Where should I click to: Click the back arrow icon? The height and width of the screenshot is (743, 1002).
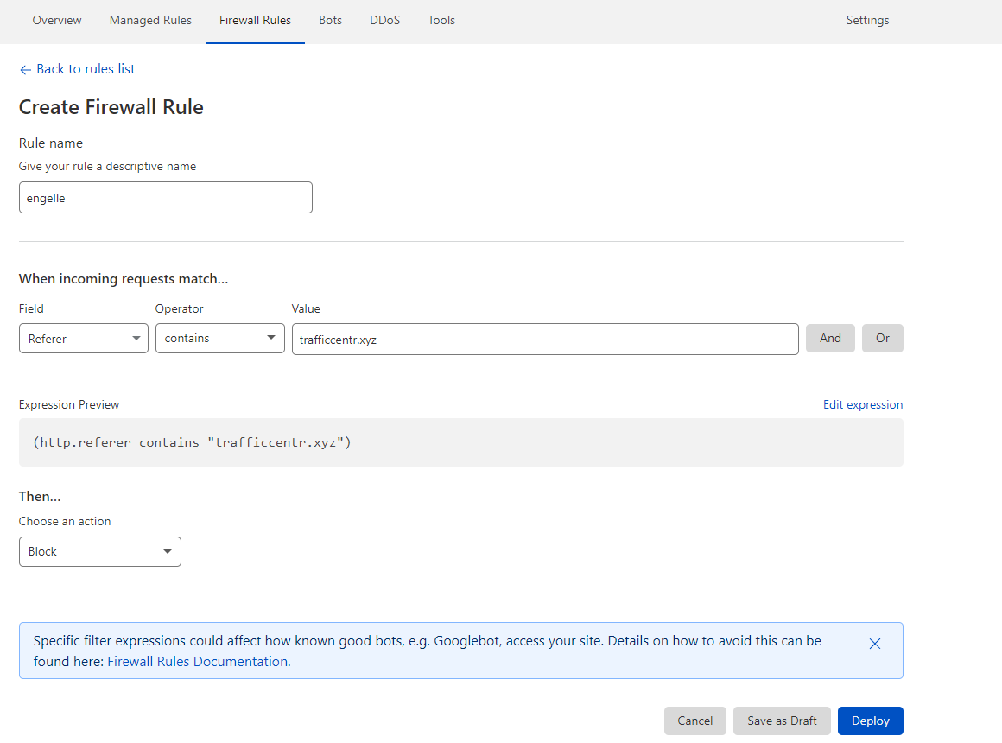pyautogui.click(x=26, y=70)
